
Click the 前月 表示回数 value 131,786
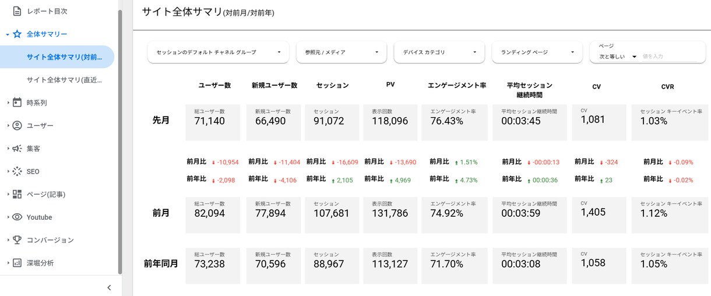pos(390,213)
